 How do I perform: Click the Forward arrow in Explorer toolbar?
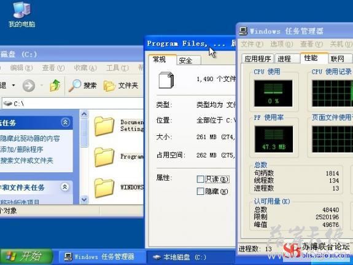(x=29, y=85)
